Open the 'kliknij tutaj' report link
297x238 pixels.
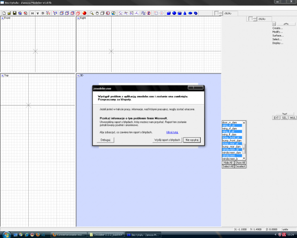[172, 132]
